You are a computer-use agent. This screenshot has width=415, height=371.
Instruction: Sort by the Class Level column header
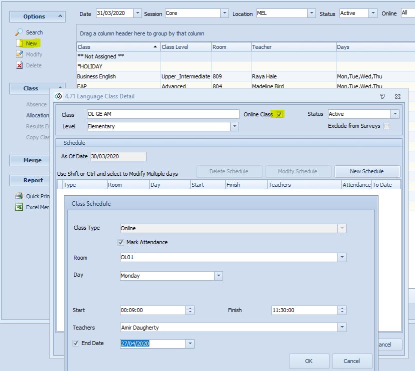(x=185, y=47)
